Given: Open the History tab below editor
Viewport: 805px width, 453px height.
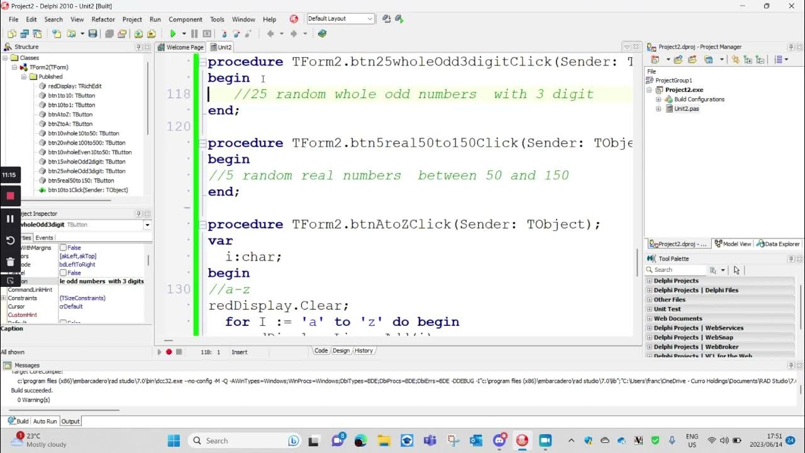Looking at the screenshot, I should pyautogui.click(x=364, y=350).
